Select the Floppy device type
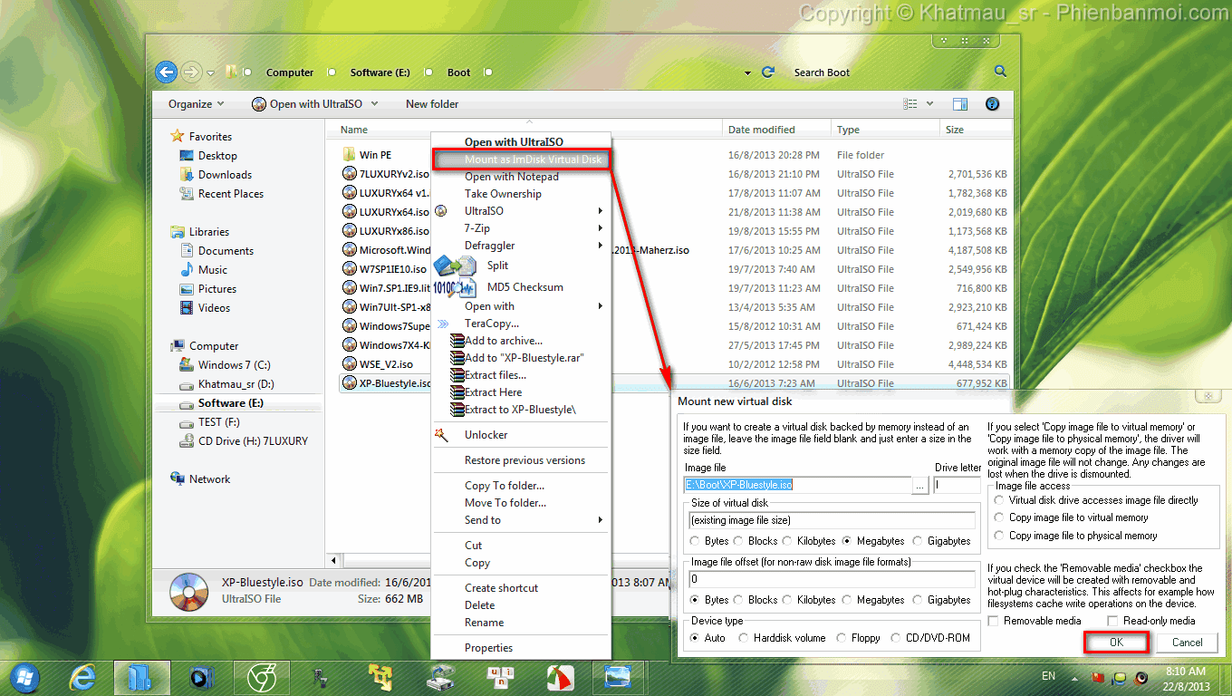Image resolution: width=1232 pixels, height=696 pixels. pos(842,638)
